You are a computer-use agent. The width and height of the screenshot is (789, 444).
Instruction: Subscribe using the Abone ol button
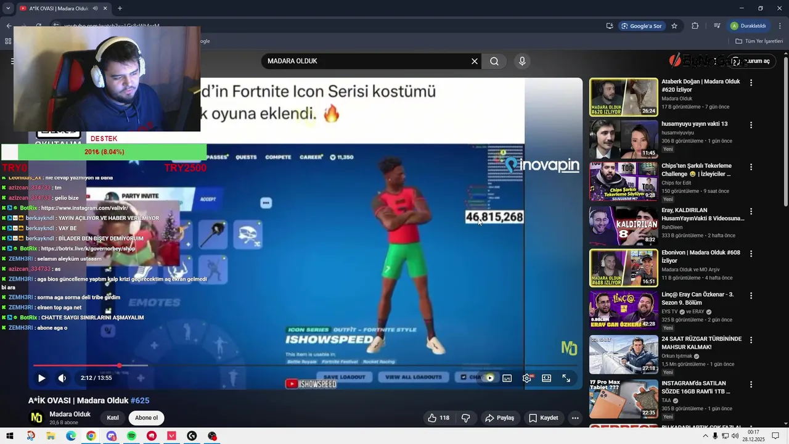147,418
